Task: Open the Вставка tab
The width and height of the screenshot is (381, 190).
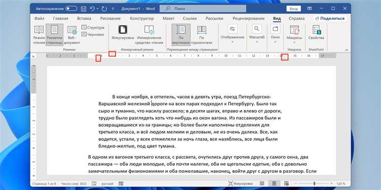Action: point(84,18)
